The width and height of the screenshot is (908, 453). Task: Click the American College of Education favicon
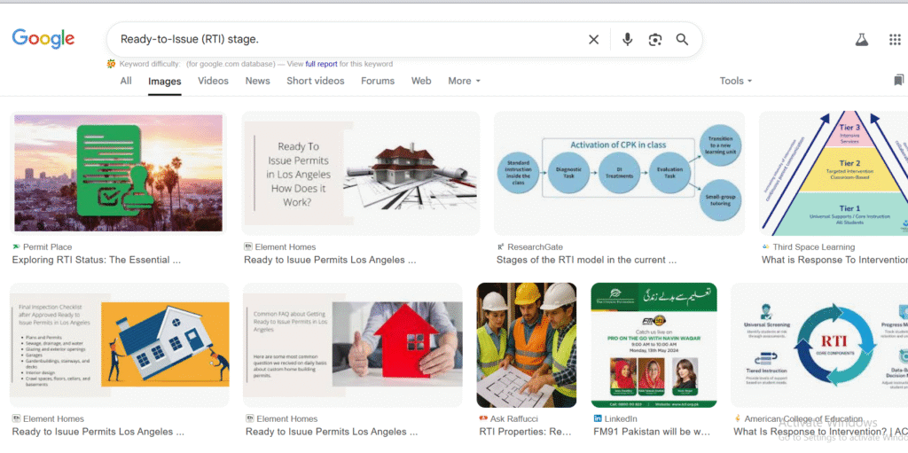point(737,418)
